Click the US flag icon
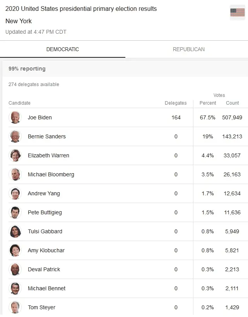This screenshot has height=317, width=248. pos(237,12)
